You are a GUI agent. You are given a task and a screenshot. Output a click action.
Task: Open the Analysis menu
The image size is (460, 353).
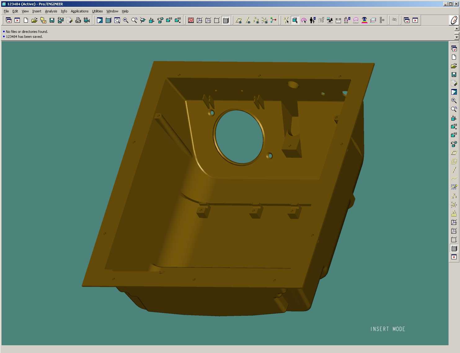(51, 11)
